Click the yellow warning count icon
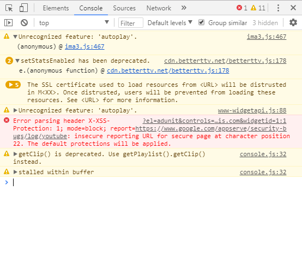 (253, 8)
